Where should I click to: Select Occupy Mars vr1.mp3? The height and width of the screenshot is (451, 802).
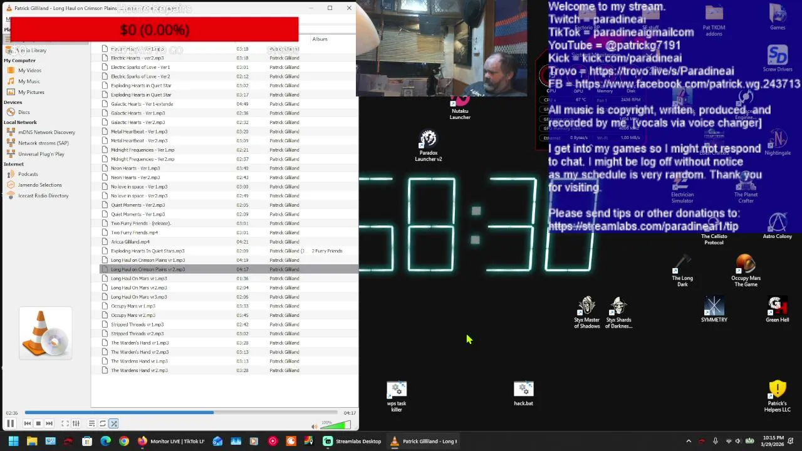[229, 306]
